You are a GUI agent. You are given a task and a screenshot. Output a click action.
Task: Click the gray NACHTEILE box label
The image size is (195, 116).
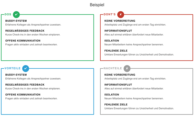pyautogui.click(x=113, y=68)
